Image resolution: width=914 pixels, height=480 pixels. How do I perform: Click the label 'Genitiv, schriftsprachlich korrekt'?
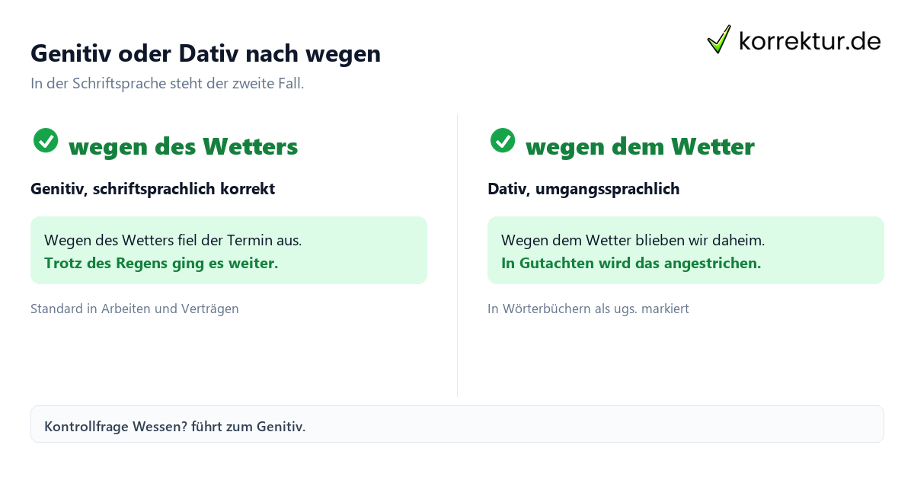tap(152, 189)
